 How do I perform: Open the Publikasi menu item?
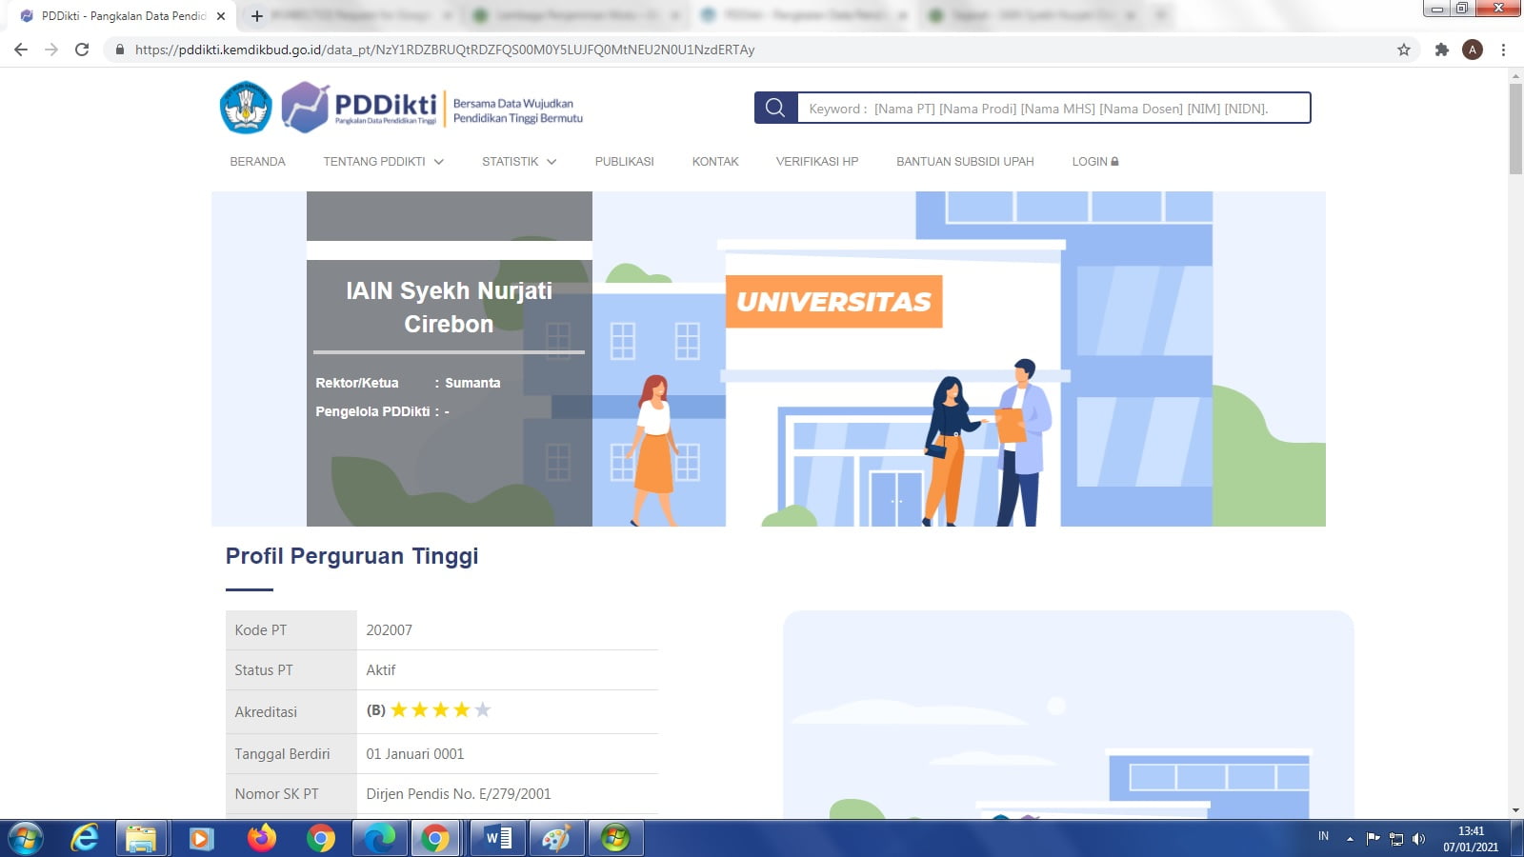coord(624,162)
